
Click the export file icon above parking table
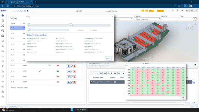click(x=12, y=18)
